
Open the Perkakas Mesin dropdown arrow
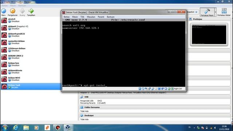(x=216, y=12)
